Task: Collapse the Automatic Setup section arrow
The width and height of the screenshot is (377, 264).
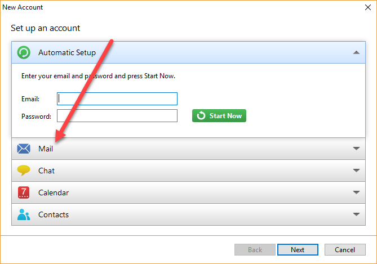Action: (x=356, y=52)
